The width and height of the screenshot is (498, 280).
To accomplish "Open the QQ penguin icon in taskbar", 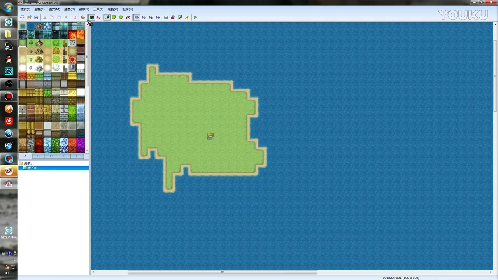I will click(9, 59).
